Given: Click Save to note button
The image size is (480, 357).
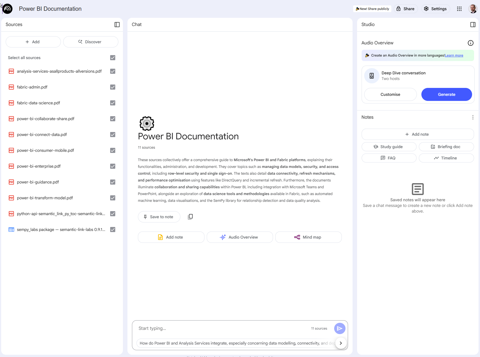Looking at the screenshot, I should click(159, 217).
